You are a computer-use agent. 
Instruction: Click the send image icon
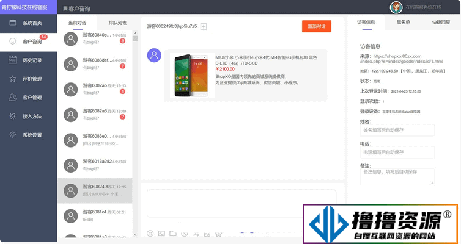tap(161, 234)
